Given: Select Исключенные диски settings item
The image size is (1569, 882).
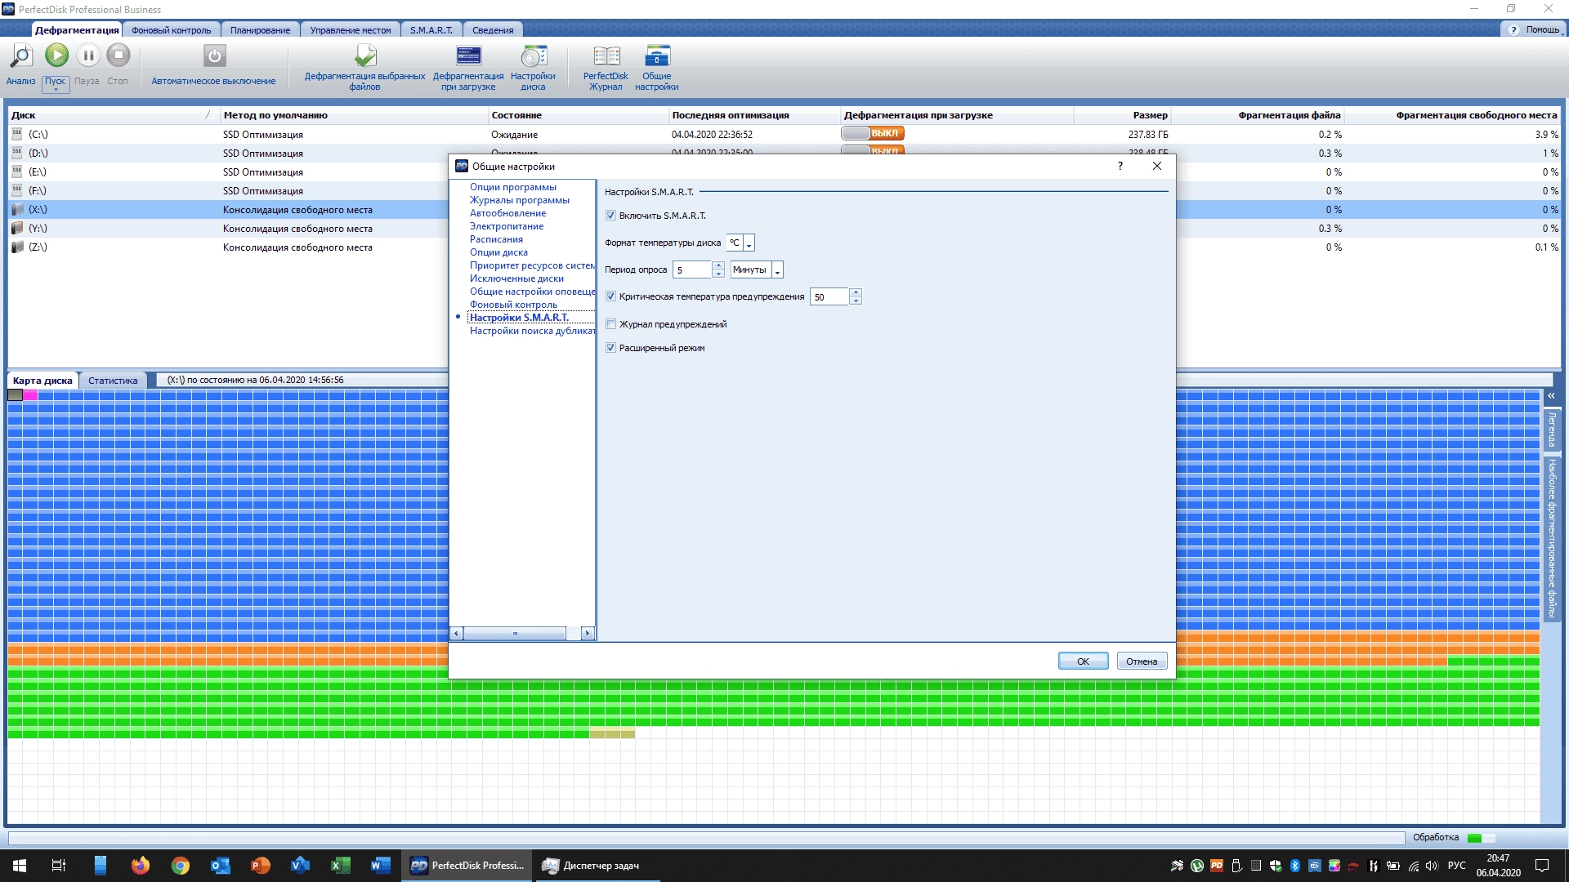Looking at the screenshot, I should [516, 278].
